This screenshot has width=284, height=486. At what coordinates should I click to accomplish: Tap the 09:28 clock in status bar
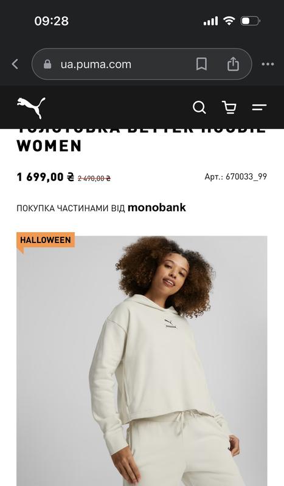[52, 21]
